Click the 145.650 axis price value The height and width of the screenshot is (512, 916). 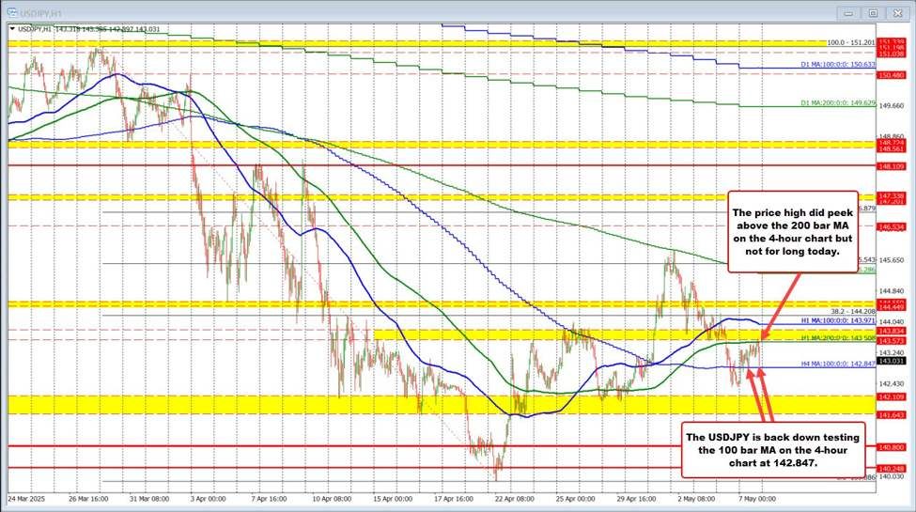(892, 260)
